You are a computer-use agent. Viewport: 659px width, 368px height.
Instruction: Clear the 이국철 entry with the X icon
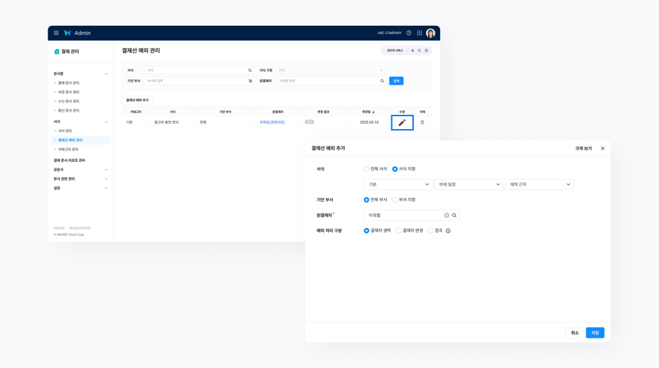coord(447,215)
